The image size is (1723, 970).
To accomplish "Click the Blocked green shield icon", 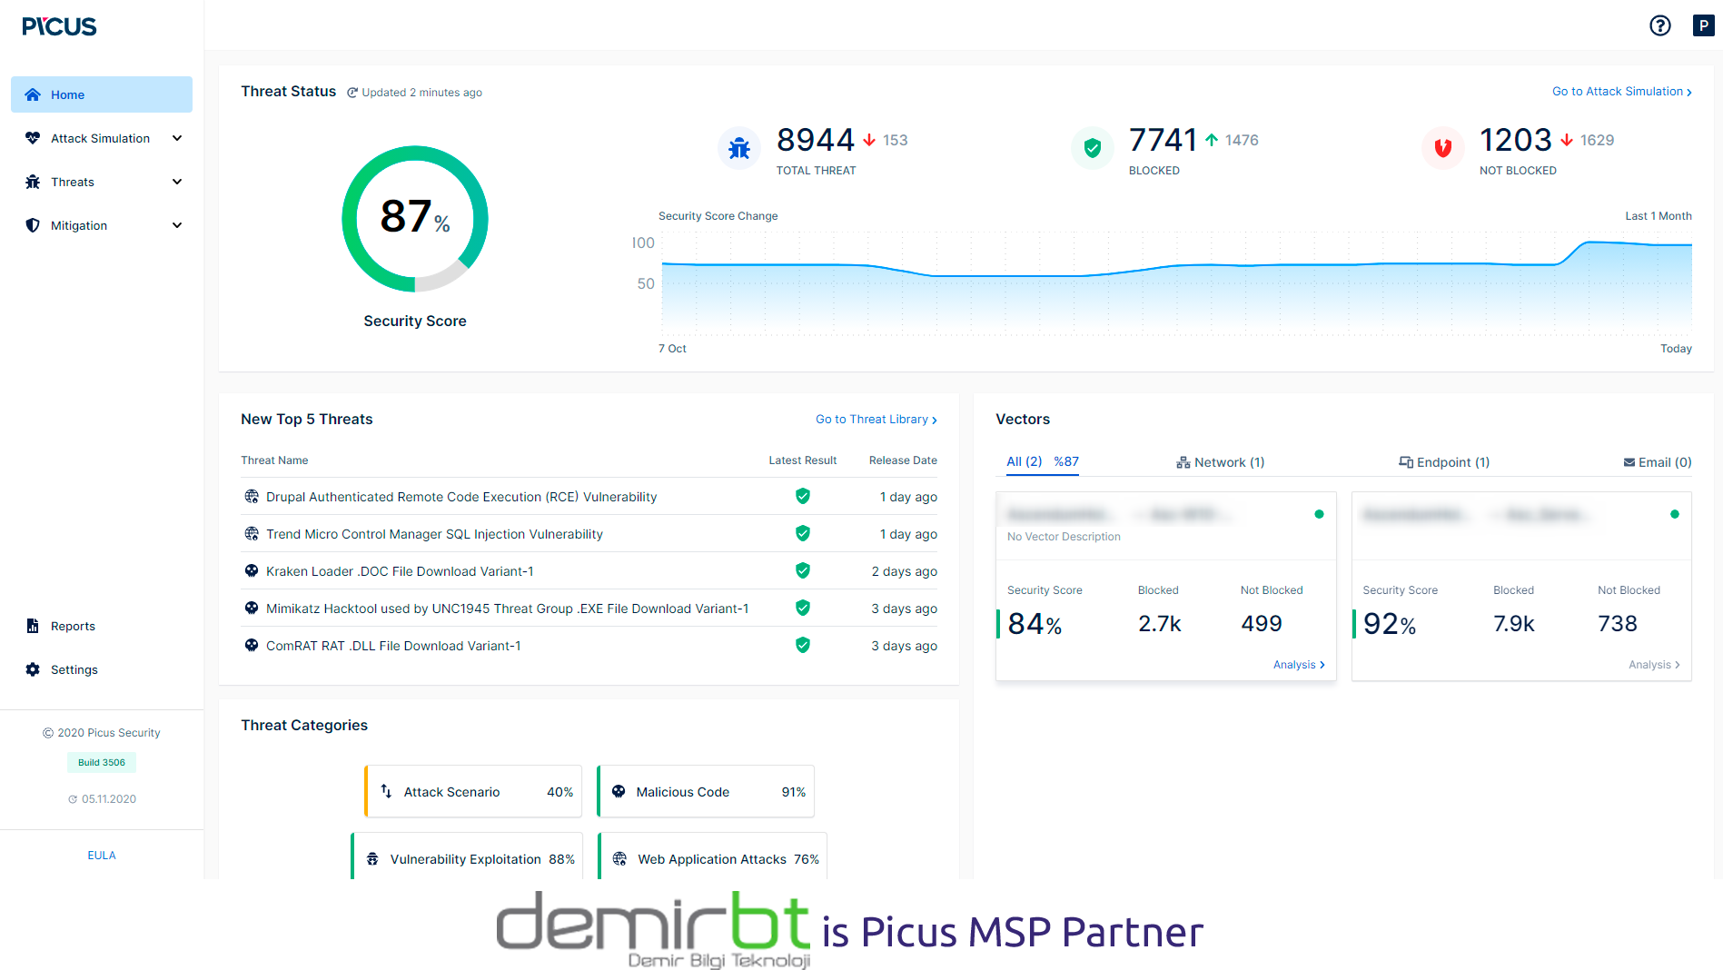I will click(x=1092, y=148).
